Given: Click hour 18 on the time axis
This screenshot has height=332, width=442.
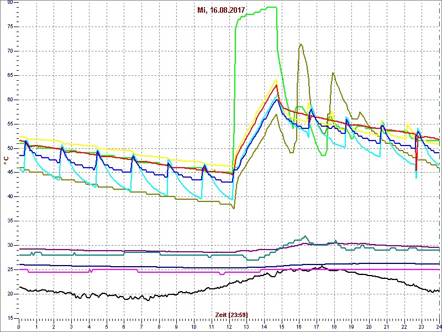Looking at the screenshot, I should click(x=334, y=326).
